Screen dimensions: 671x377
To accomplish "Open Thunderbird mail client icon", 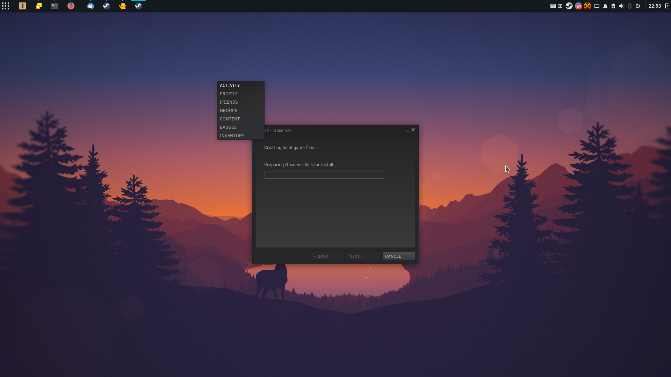I will pyautogui.click(x=91, y=6).
